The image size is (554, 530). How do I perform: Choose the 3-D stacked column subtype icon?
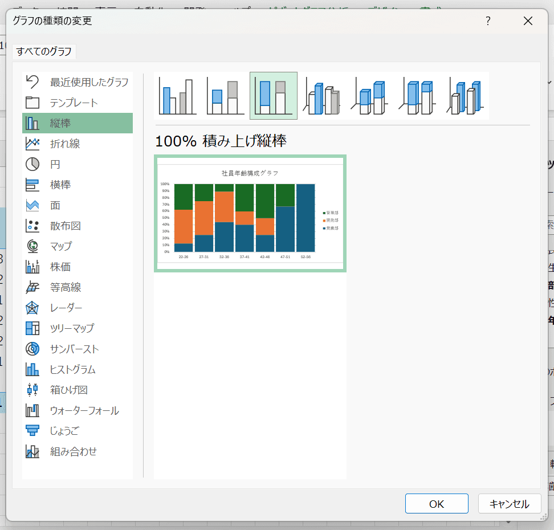point(369,96)
